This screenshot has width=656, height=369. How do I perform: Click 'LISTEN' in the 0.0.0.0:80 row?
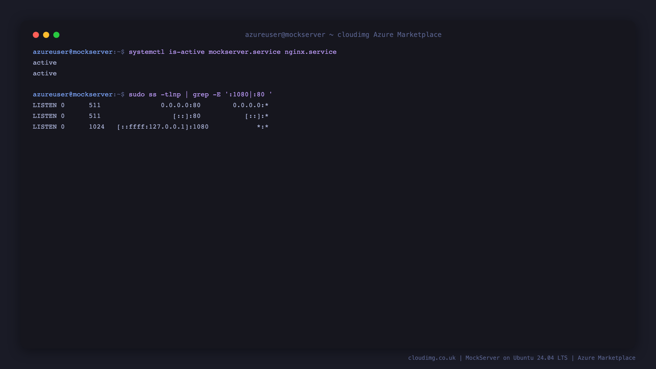pyautogui.click(x=45, y=105)
